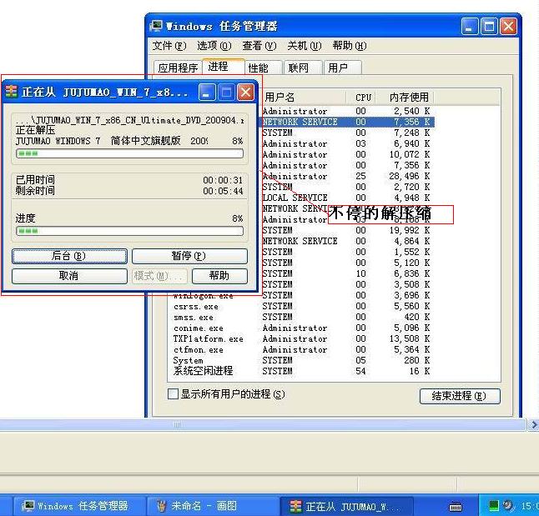Click the keyboard language bar icon on taskbar
The height and width of the screenshot is (516, 539).
456,507
